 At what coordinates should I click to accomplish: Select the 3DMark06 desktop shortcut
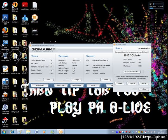[x=35, y=19]
